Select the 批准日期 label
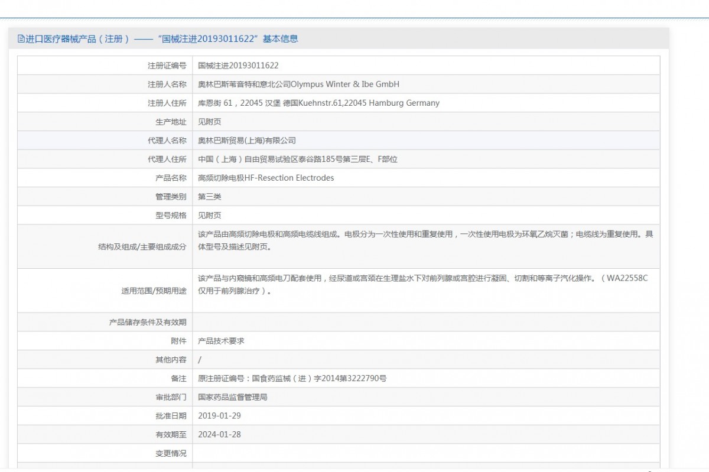Viewport: 709px width, 472px height. coord(171,416)
